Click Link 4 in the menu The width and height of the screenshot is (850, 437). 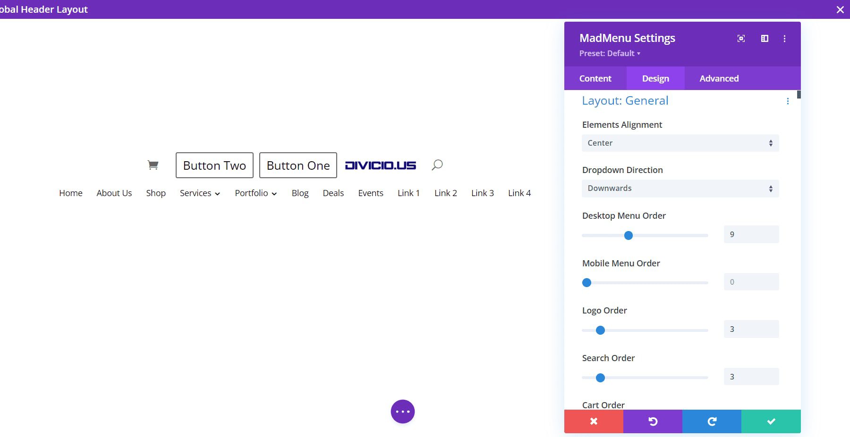519,193
